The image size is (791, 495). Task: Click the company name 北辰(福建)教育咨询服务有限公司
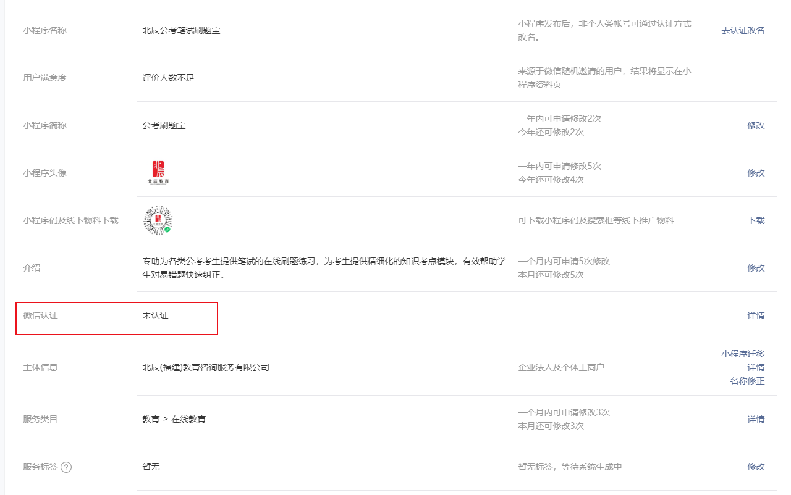206,367
